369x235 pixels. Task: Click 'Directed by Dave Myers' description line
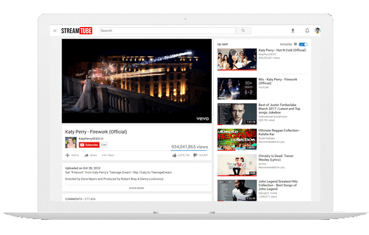tap(114, 179)
